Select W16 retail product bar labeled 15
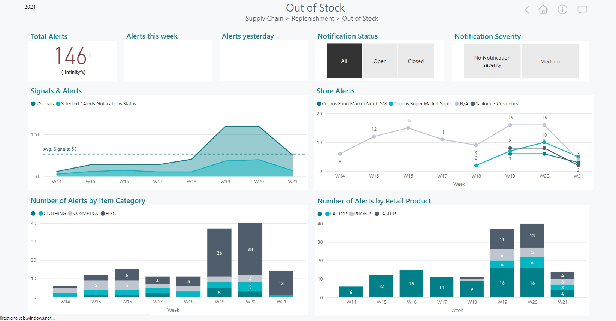The width and height of the screenshot is (616, 321). [411, 284]
